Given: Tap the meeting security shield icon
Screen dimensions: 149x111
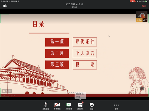Looking at the screenshot, I should [x=82, y=4].
